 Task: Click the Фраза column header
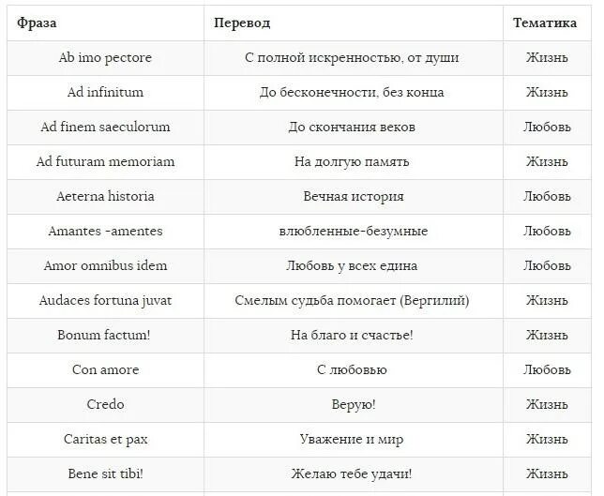click(x=37, y=23)
